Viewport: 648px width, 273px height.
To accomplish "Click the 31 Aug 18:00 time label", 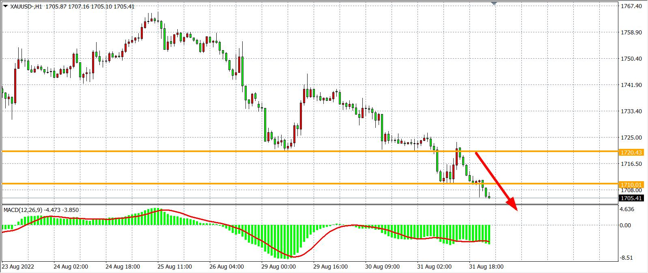I will click(486, 267).
